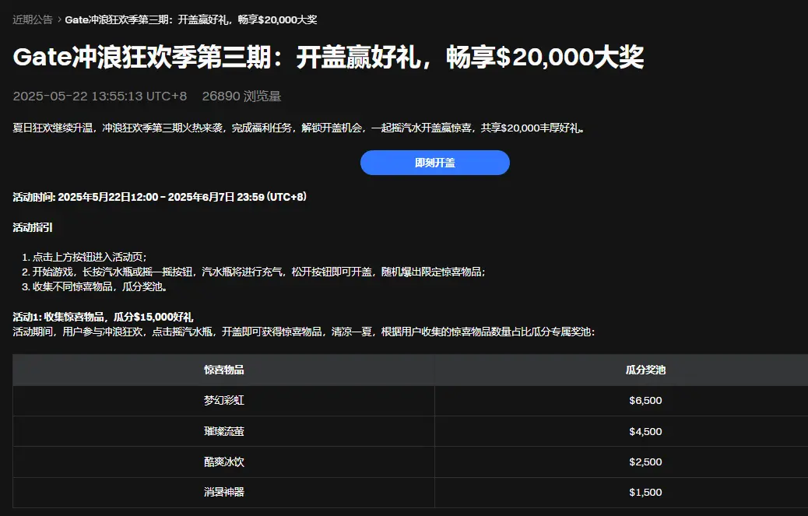Select the 消暑神器 table cell
This screenshot has height=516, width=808.
[x=223, y=493]
